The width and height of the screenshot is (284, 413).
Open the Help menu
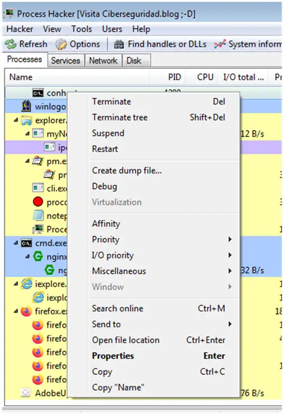(x=141, y=29)
